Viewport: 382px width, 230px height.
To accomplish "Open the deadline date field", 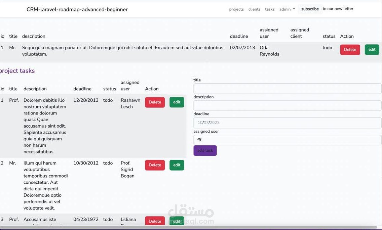I will pos(287,123).
